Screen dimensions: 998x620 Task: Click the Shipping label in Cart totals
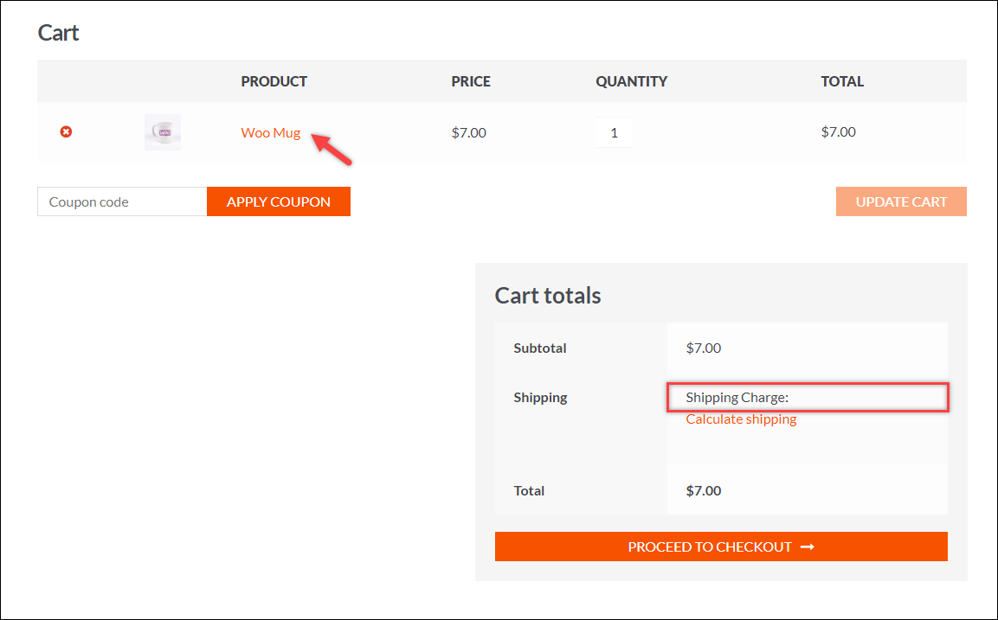tap(540, 398)
